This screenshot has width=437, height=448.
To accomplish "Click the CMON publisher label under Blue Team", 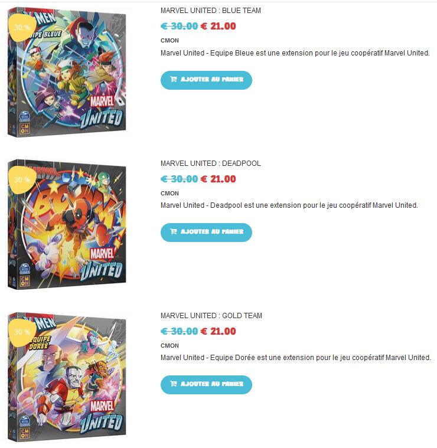I will click(169, 41).
